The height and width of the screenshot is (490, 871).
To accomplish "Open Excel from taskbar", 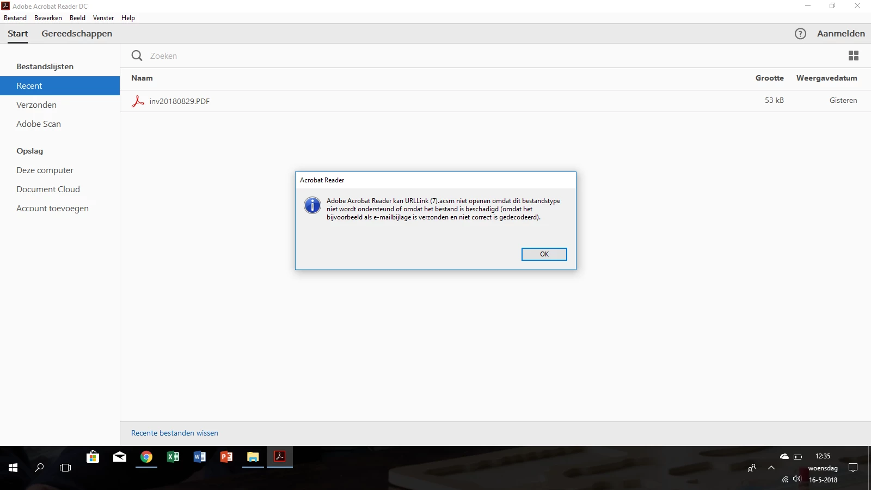I will [173, 457].
